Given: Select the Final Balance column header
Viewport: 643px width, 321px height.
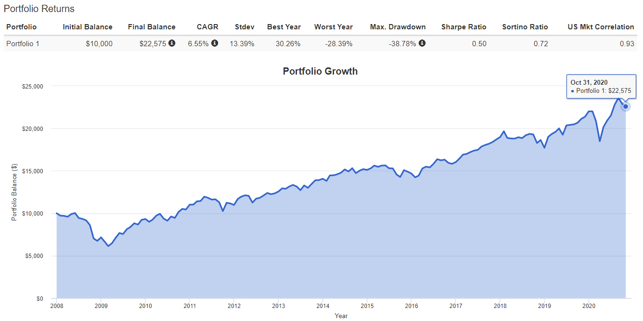Looking at the screenshot, I should [152, 27].
